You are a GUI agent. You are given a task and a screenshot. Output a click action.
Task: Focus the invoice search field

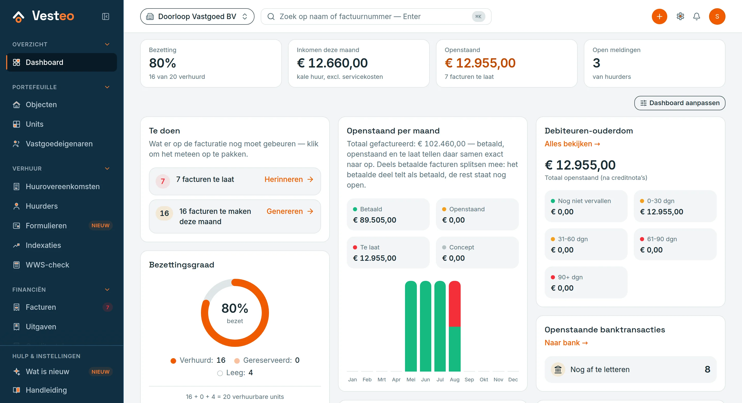[376, 16]
